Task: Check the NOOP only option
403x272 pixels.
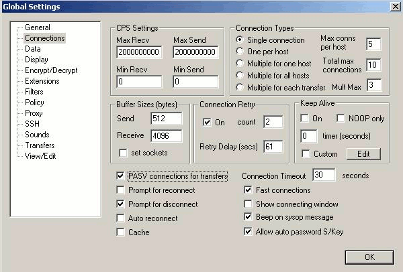Action: 342,119
